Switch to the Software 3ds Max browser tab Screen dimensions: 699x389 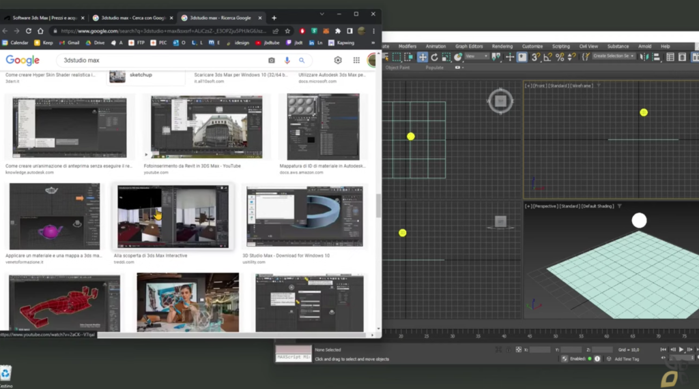pos(44,18)
